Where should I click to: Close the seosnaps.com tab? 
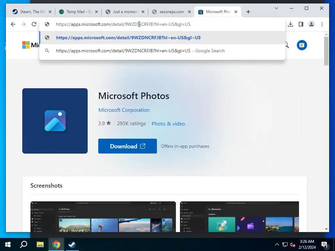tap(189, 12)
